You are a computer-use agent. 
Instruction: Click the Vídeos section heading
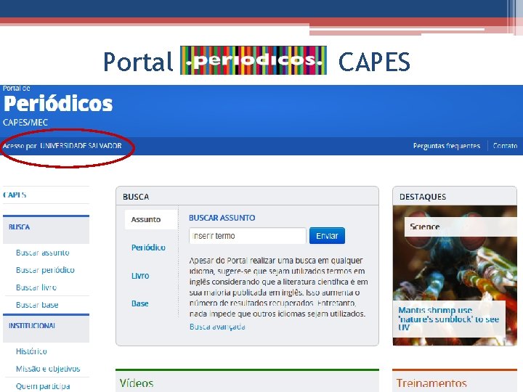tap(137, 383)
